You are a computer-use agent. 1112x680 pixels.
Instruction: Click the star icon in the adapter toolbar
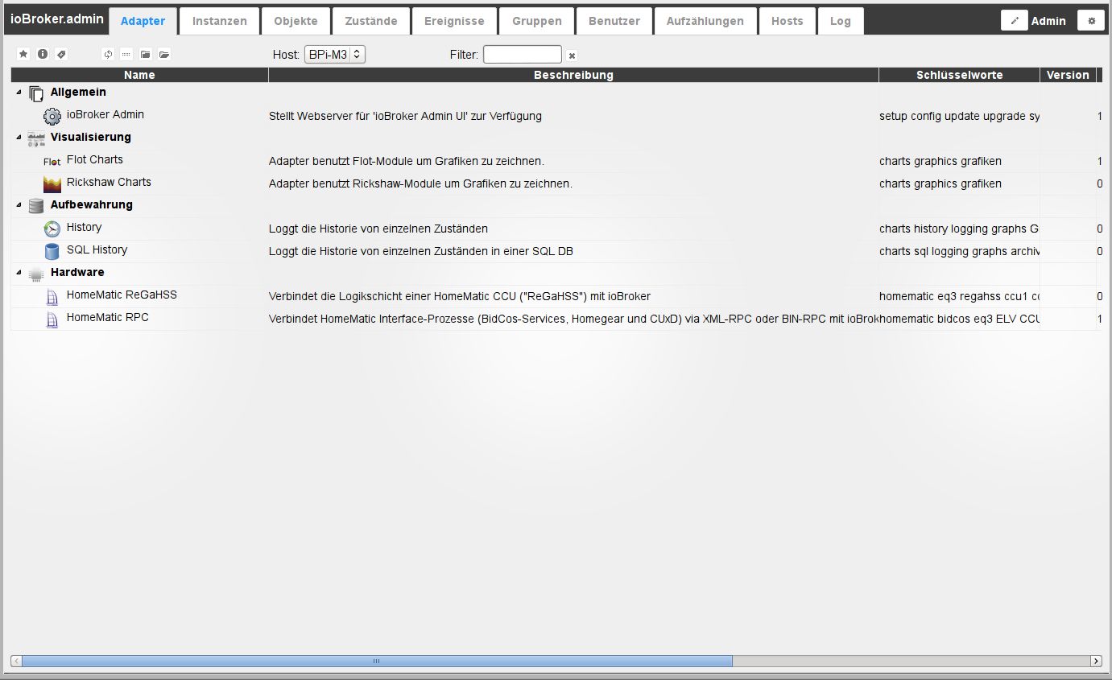pyautogui.click(x=23, y=55)
